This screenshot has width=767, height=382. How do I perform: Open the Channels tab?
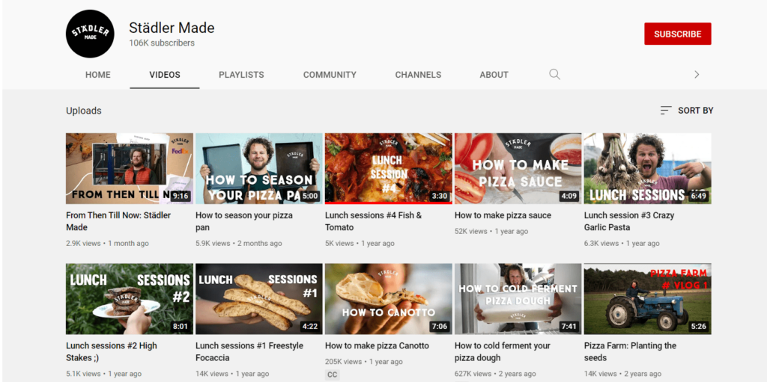418,75
